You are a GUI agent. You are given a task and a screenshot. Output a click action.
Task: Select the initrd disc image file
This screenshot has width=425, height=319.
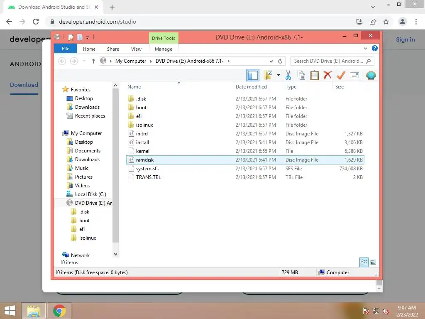[245, 134]
